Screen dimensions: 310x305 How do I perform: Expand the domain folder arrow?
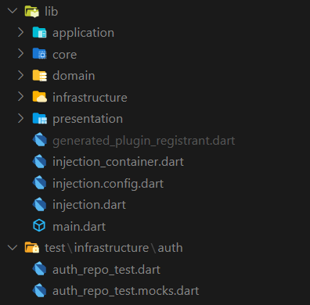20,76
